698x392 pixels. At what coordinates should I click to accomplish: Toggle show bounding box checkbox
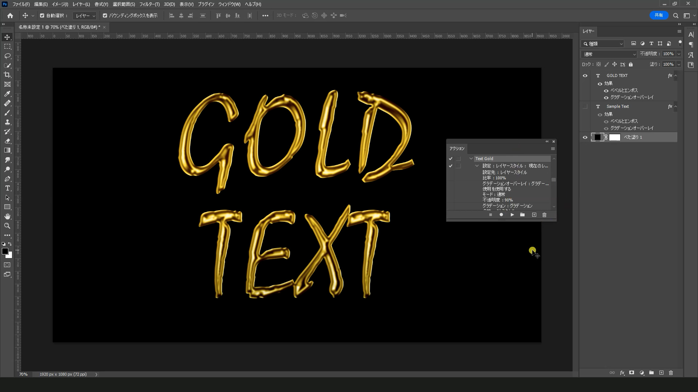pyautogui.click(x=105, y=16)
